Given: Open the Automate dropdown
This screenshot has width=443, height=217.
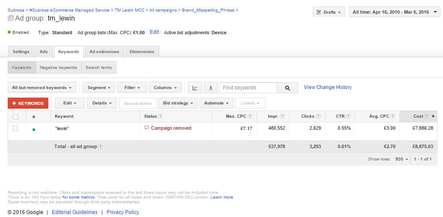Looking at the screenshot, I should (x=217, y=103).
